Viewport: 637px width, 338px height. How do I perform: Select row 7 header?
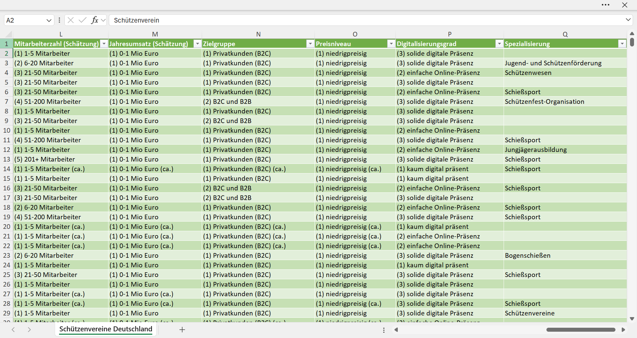6,101
